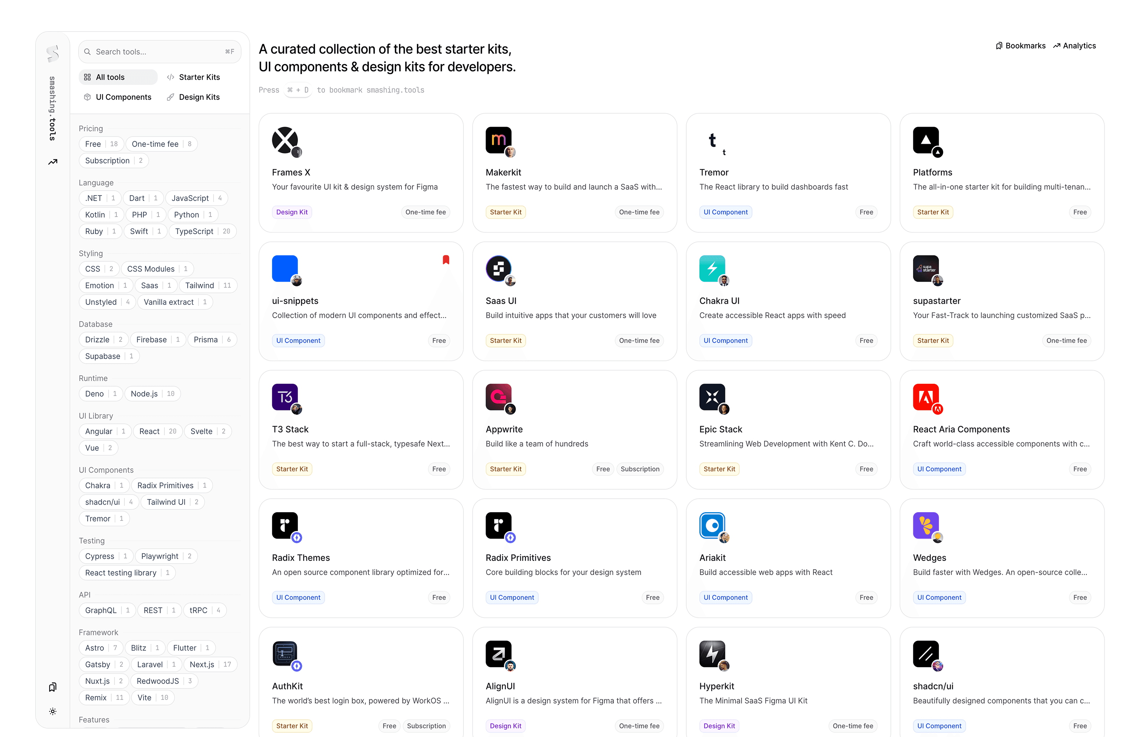Toggle the One-time fee pricing filter

(x=161, y=144)
